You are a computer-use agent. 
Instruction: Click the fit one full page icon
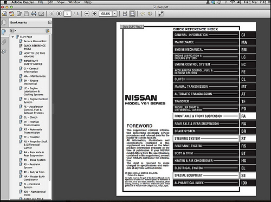(132, 14)
